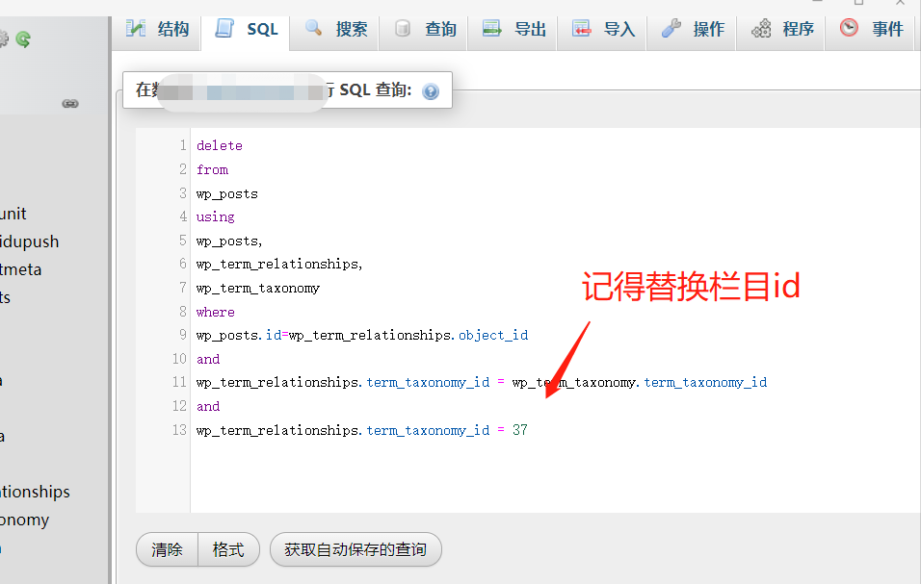The width and height of the screenshot is (921, 584).
Task: Click inside the SQL editor empty area
Action: pyautogui.click(x=555, y=475)
